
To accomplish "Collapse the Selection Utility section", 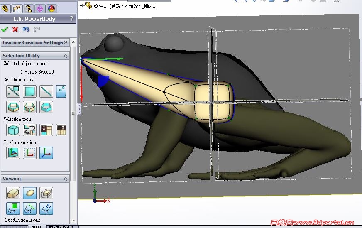I will click(x=35, y=56).
